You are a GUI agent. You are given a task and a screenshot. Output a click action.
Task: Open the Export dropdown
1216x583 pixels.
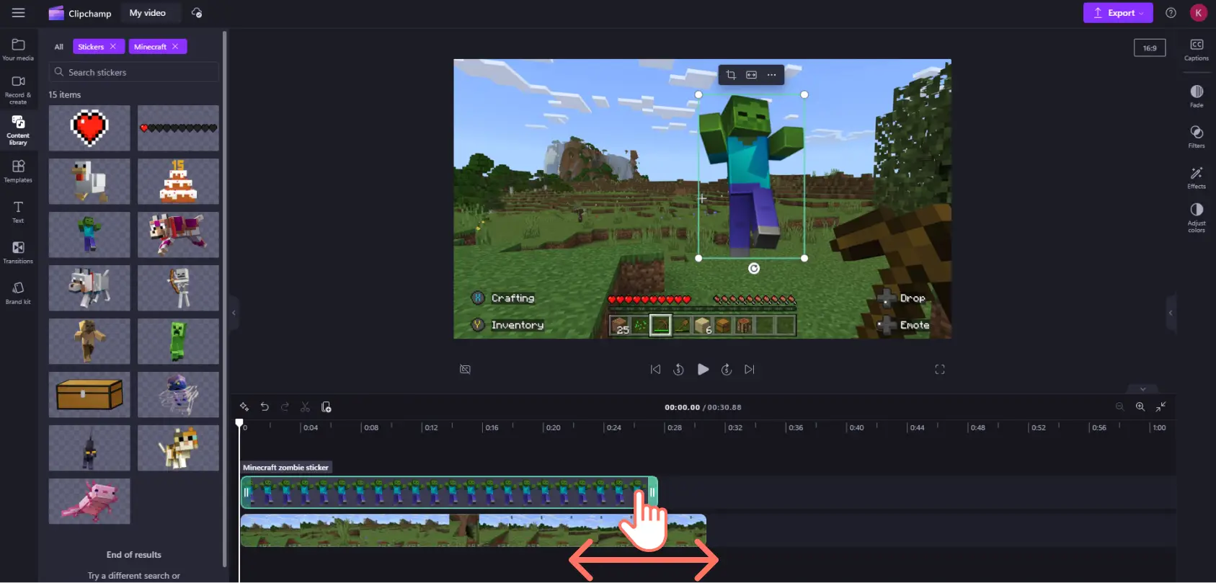pos(1118,13)
